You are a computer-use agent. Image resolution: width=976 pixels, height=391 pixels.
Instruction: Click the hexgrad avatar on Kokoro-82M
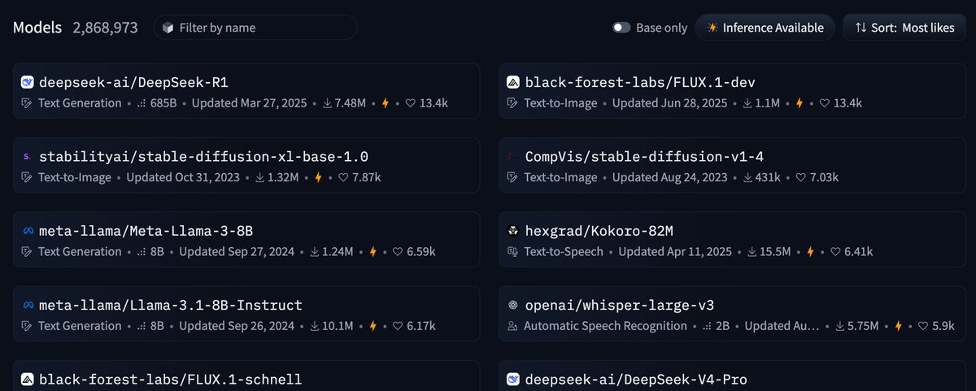coord(512,231)
